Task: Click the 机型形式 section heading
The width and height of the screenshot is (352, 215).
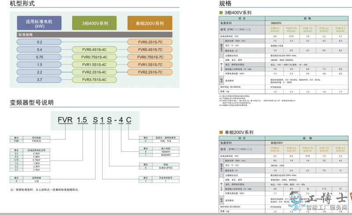Action: (x=22, y=4)
